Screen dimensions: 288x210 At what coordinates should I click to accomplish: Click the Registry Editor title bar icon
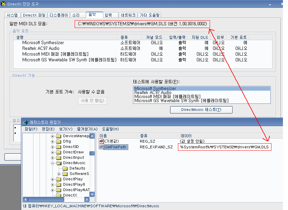pos(26,122)
